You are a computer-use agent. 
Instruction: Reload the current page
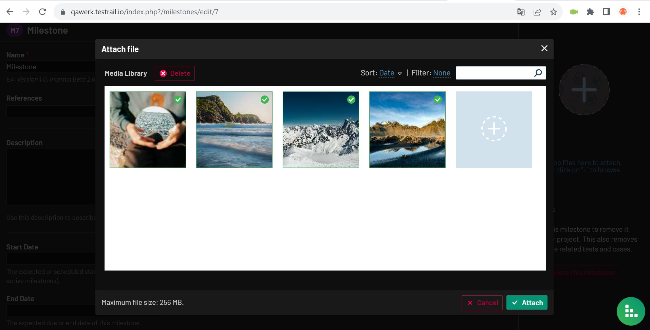tap(42, 12)
